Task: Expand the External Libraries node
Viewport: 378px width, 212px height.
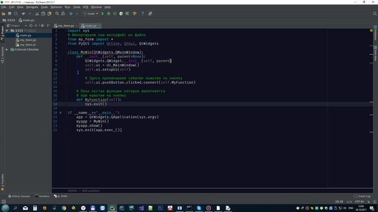Action: click(x=7, y=49)
